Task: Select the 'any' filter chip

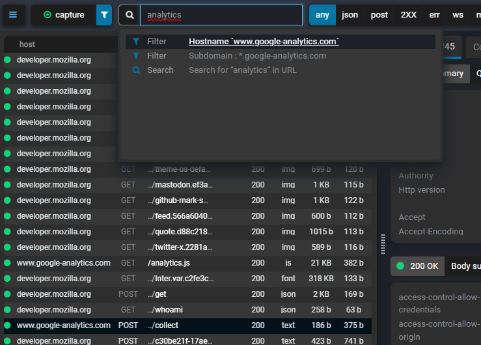Action: pyautogui.click(x=322, y=15)
